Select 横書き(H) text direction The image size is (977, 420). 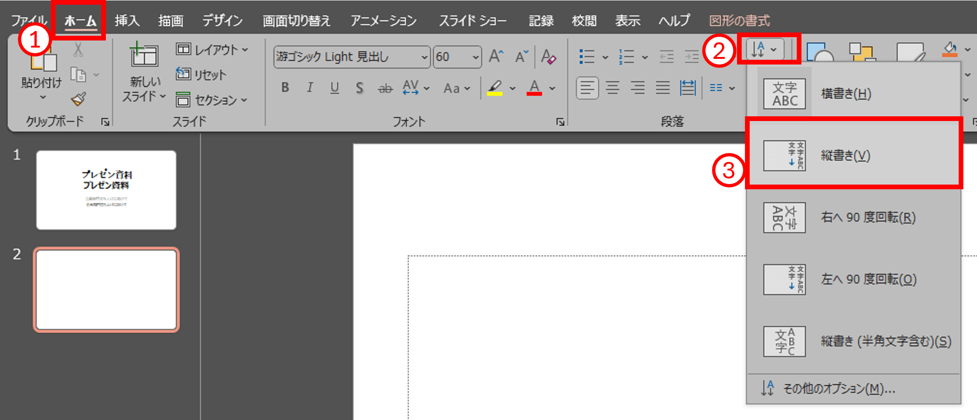(x=853, y=94)
